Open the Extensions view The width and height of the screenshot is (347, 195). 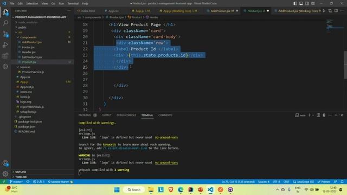(x=5, y=55)
